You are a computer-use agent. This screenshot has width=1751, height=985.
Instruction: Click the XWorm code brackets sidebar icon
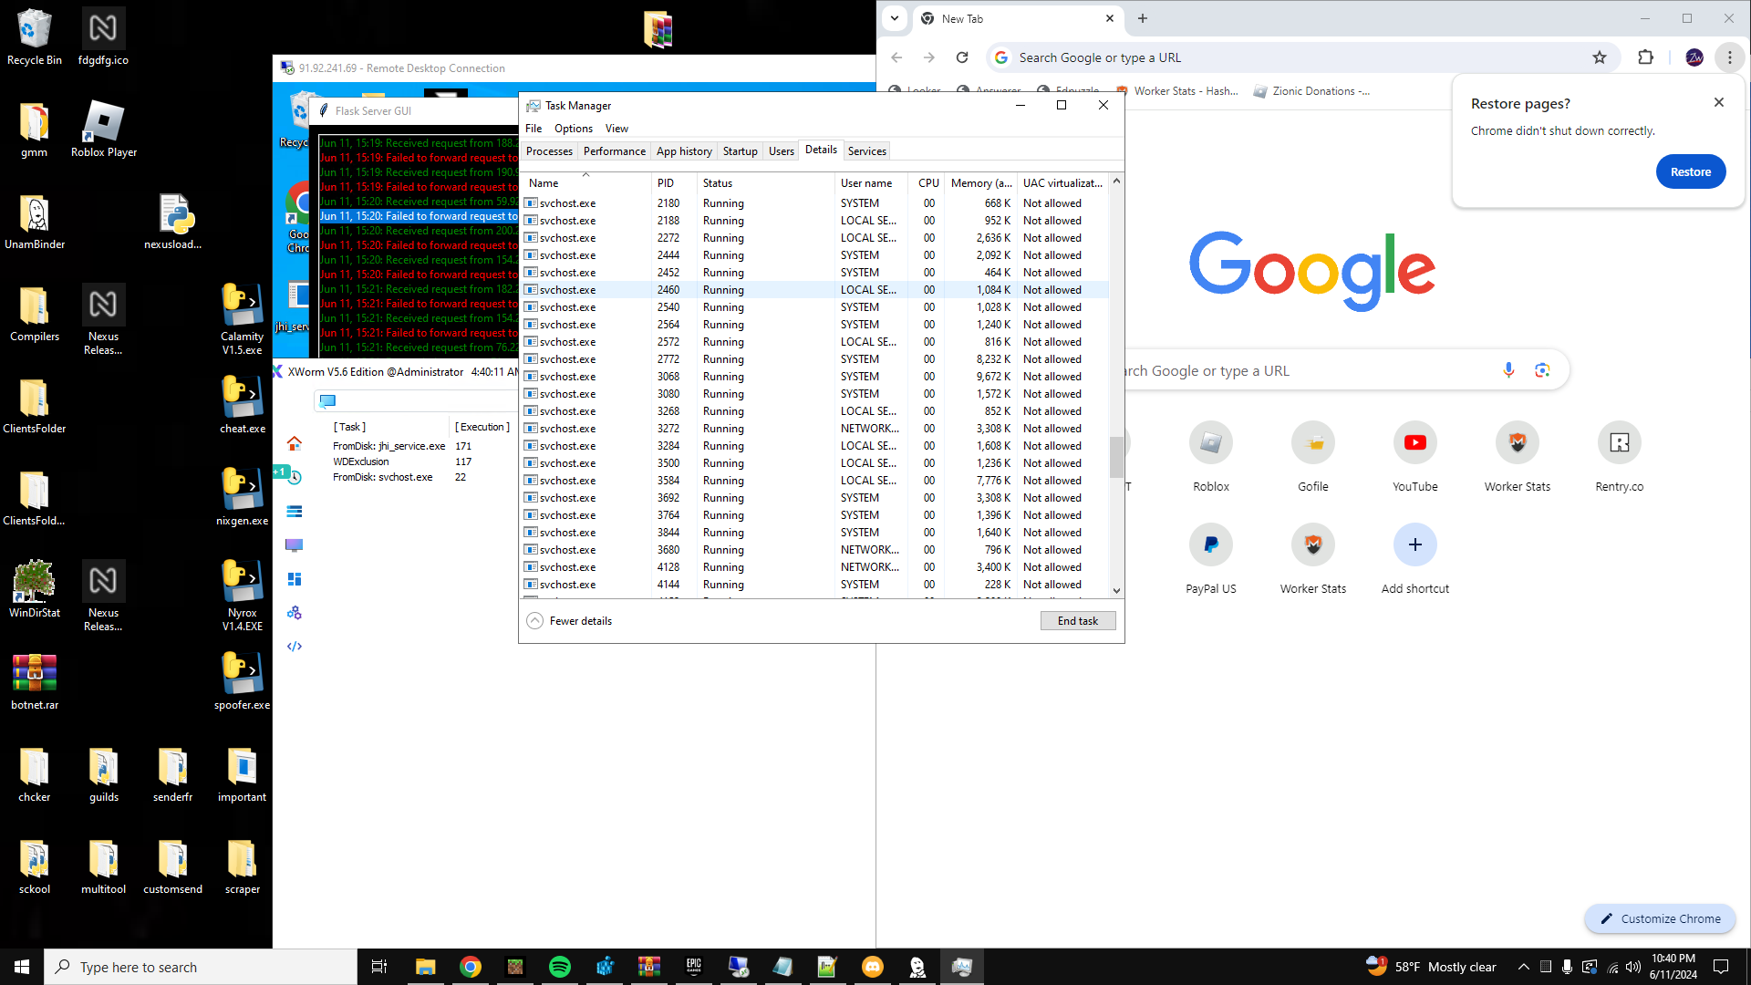click(x=294, y=647)
